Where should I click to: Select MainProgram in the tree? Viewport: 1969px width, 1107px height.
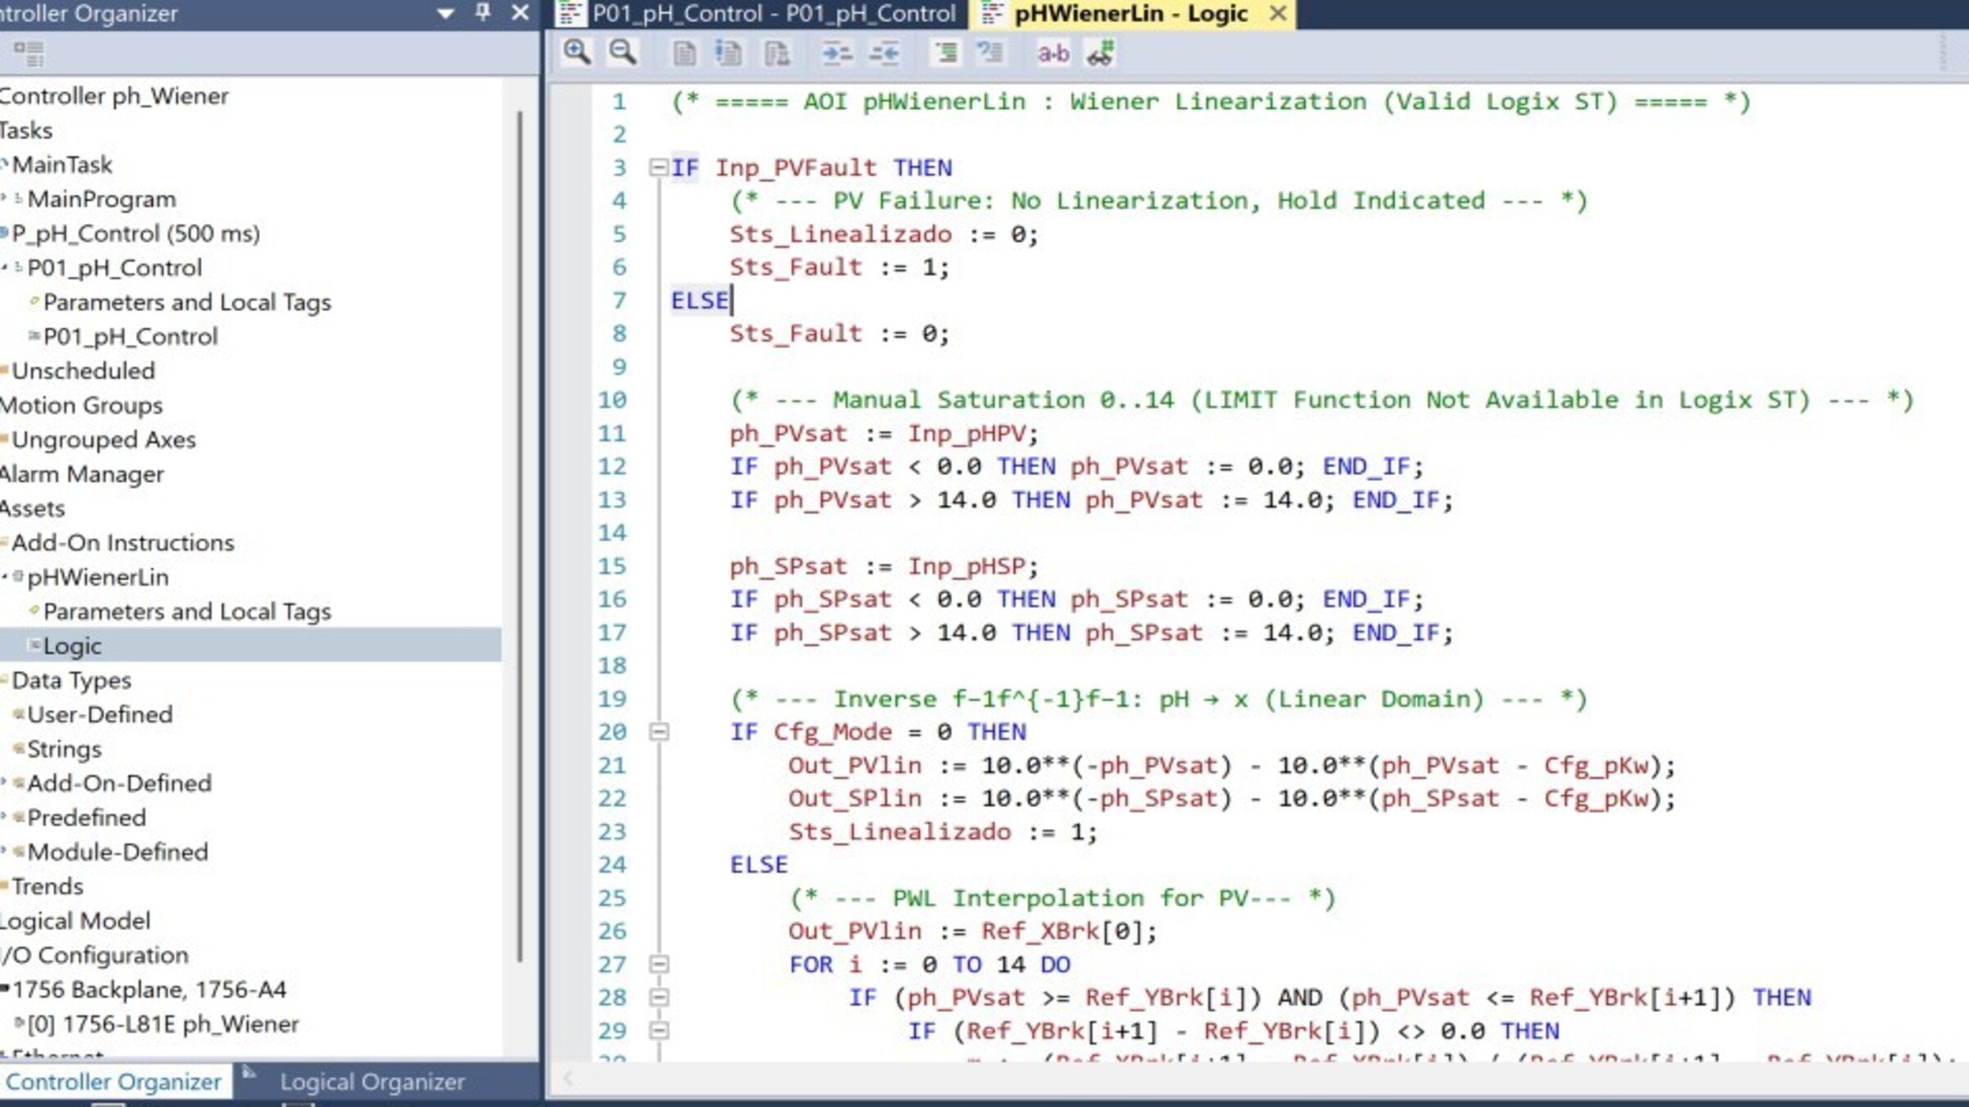coord(102,199)
